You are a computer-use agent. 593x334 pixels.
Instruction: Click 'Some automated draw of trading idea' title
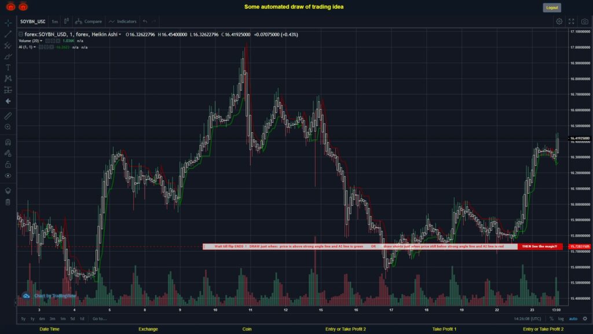pyautogui.click(x=294, y=7)
